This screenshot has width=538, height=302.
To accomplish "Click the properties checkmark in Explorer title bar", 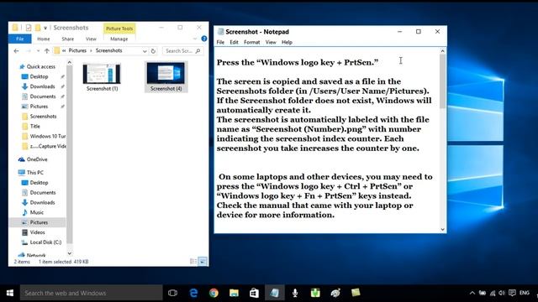I will (29, 28).
